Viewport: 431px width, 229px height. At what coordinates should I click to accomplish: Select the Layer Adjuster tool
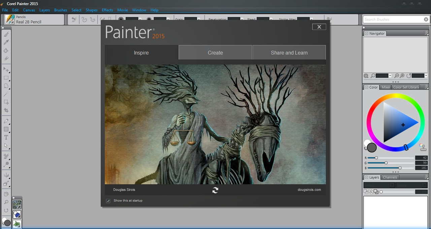[x=6, y=70]
